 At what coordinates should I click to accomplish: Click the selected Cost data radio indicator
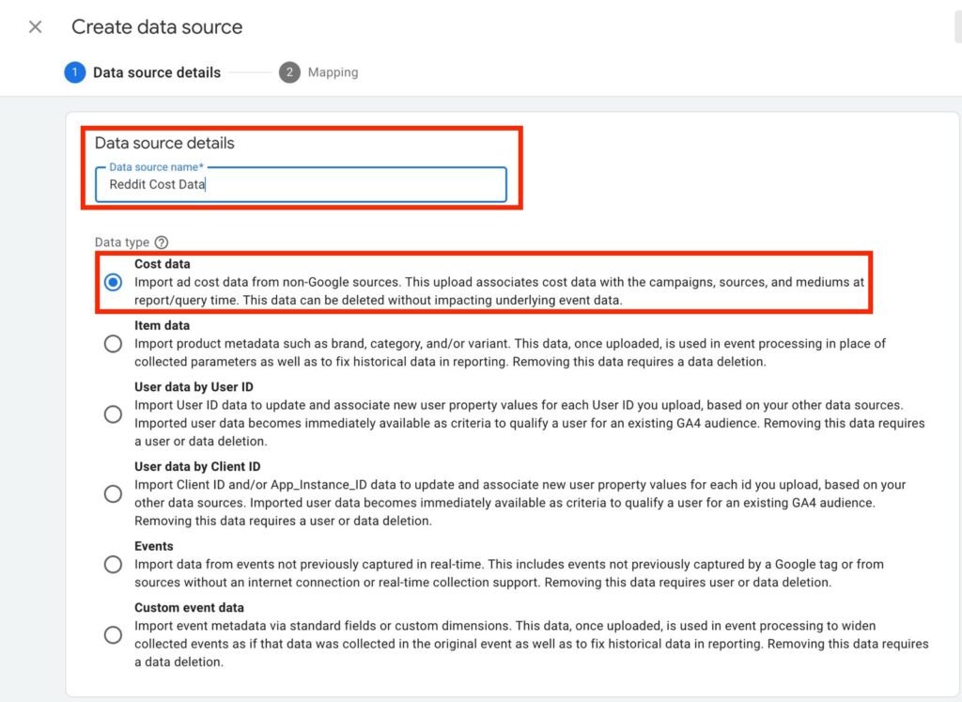[x=114, y=282]
